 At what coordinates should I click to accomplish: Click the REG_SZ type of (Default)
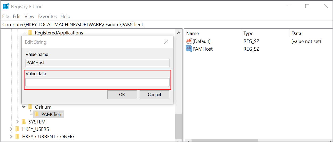click(251, 41)
